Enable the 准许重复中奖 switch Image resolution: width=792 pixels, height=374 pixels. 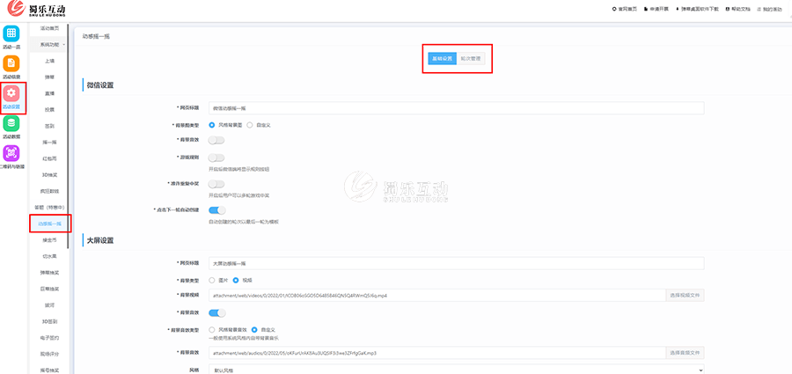216,184
